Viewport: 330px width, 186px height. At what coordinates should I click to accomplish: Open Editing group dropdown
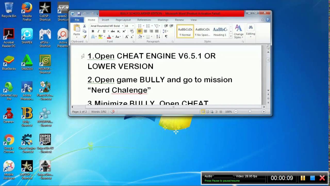point(250,31)
